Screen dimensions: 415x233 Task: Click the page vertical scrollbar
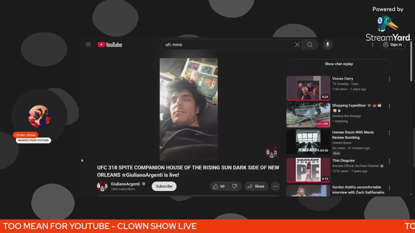pyautogui.click(x=411, y=61)
